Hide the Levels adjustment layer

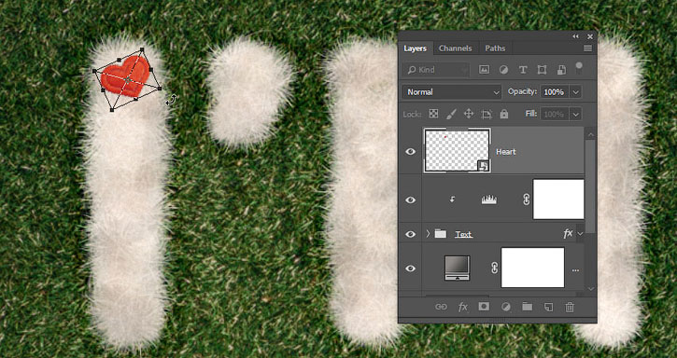[x=410, y=200]
